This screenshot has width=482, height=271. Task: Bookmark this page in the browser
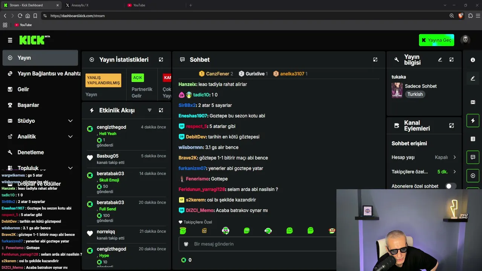(x=35, y=16)
